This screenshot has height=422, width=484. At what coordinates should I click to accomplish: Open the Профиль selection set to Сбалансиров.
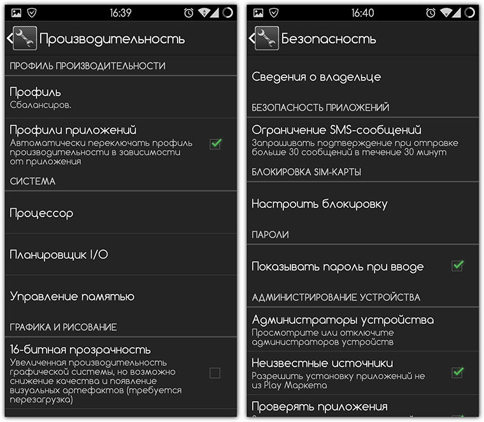tap(121, 97)
